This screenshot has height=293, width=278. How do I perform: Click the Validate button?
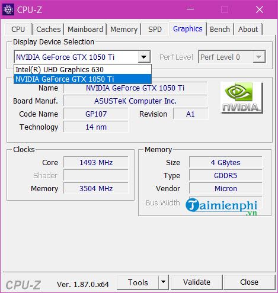pos(197,282)
